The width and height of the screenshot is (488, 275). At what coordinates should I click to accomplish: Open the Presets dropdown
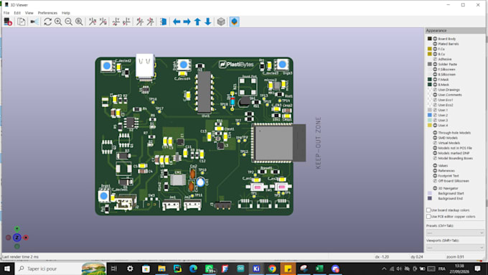tap(455, 233)
